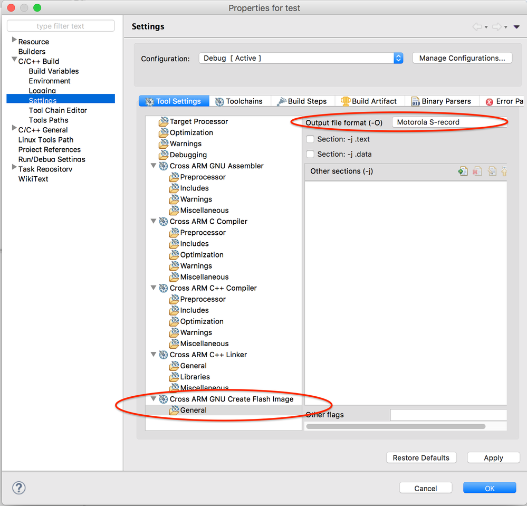Enable the Section -j .text checkbox
This screenshot has height=506, width=527.
click(x=310, y=139)
